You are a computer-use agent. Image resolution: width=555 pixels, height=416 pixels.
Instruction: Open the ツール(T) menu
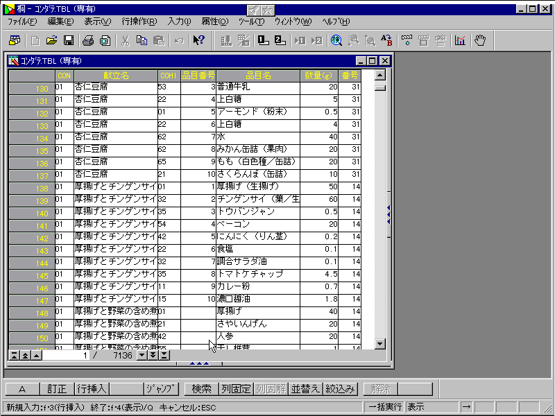pos(250,21)
